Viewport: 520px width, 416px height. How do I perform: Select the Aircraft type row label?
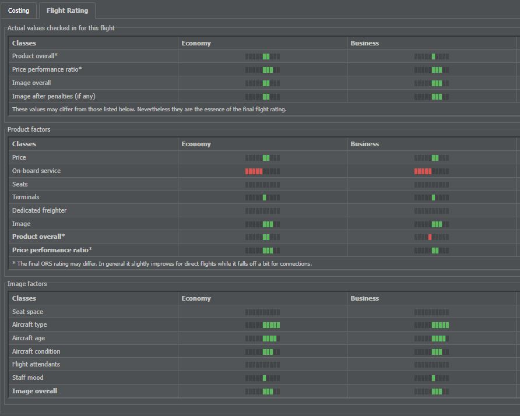pos(30,325)
